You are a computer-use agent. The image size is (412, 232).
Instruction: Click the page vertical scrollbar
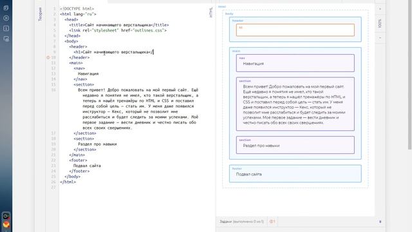[x=409, y=75]
